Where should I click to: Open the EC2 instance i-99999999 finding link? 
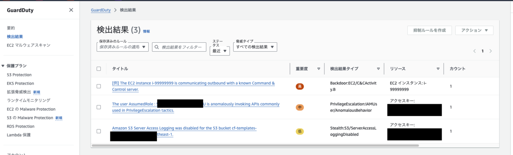[x=193, y=86]
